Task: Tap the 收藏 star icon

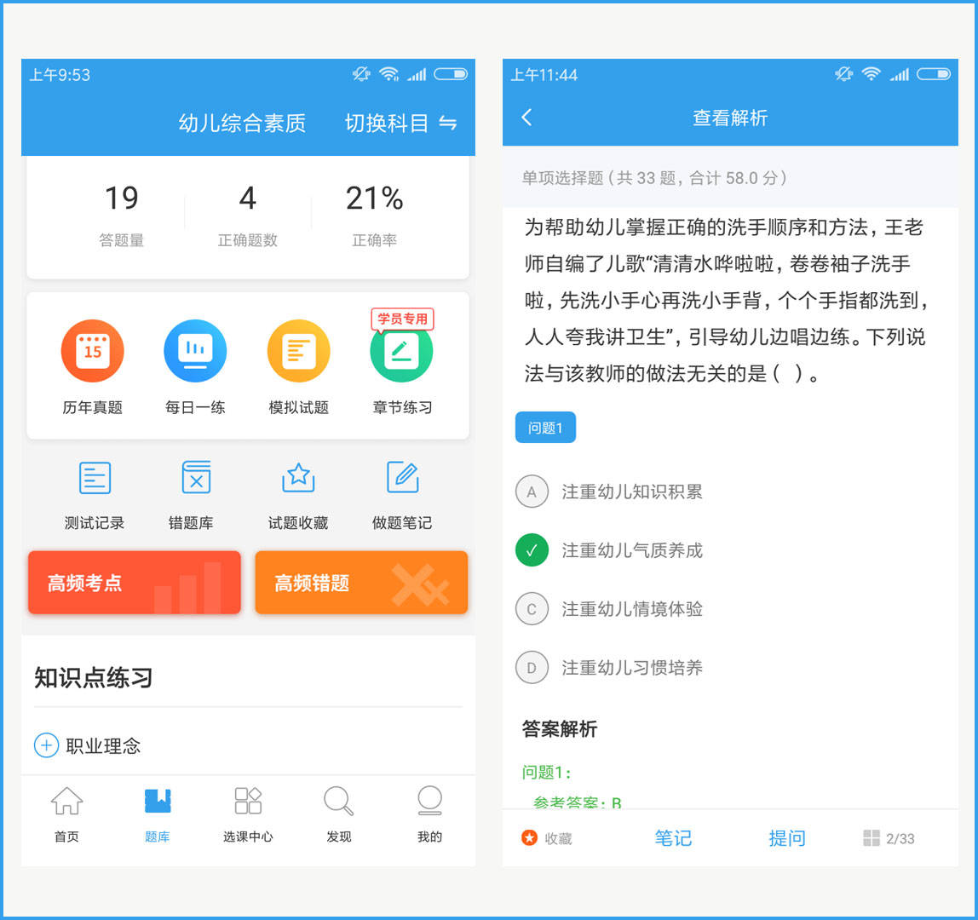Action: 529,837
